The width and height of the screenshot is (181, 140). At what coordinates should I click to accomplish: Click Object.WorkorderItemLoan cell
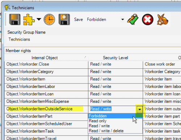click(46, 94)
